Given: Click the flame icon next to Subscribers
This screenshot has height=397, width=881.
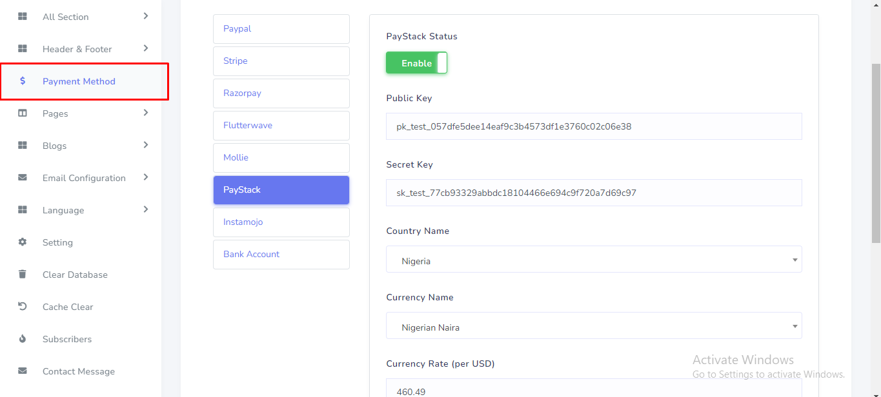Looking at the screenshot, I should point(23,339).
